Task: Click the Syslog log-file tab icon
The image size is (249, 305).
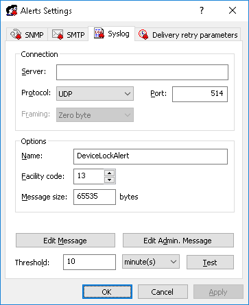Action: click(99, 33)
